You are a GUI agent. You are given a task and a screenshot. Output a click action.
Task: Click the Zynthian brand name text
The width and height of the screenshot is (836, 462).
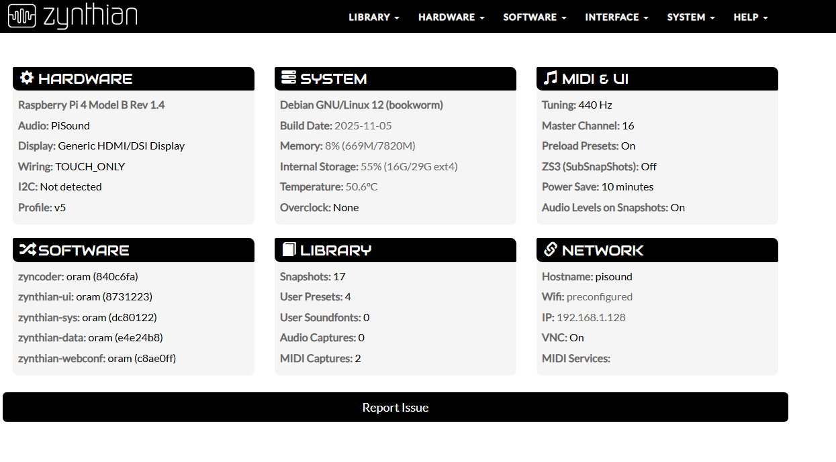pyautogui.click(x=90, y=17)
